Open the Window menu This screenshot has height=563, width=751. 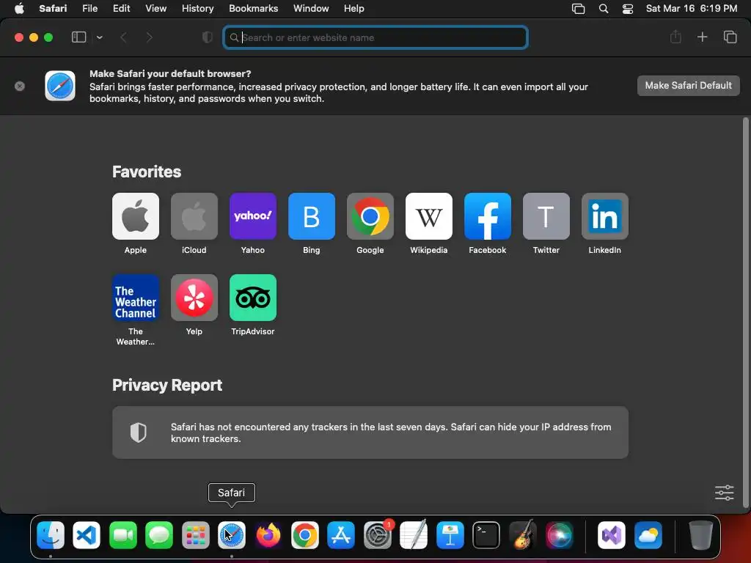(x=311, y=8)
